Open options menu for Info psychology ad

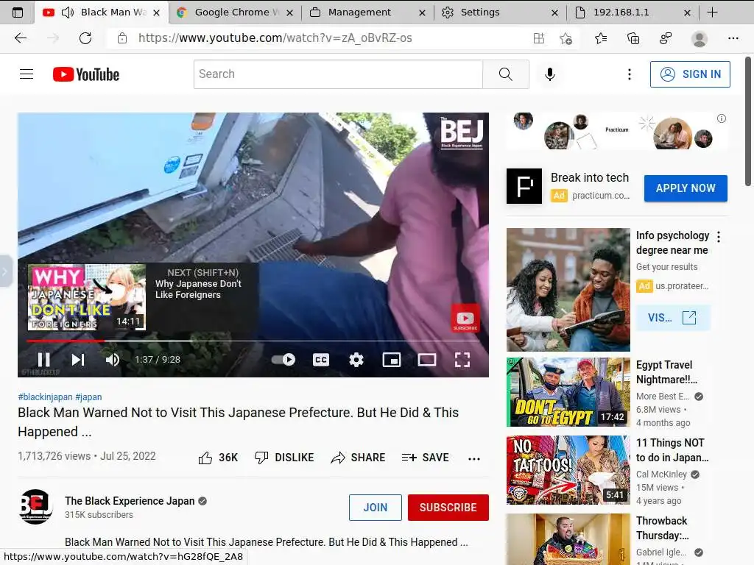click(719, 236)
